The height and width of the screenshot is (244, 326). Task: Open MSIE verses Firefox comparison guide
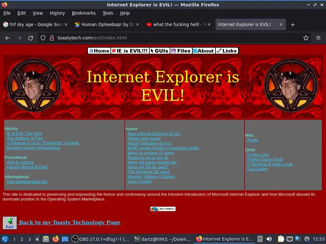tap(163, 148)
